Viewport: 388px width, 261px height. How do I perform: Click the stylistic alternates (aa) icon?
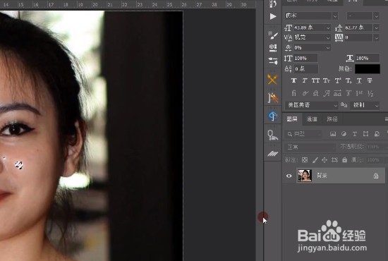coord(337,93)
